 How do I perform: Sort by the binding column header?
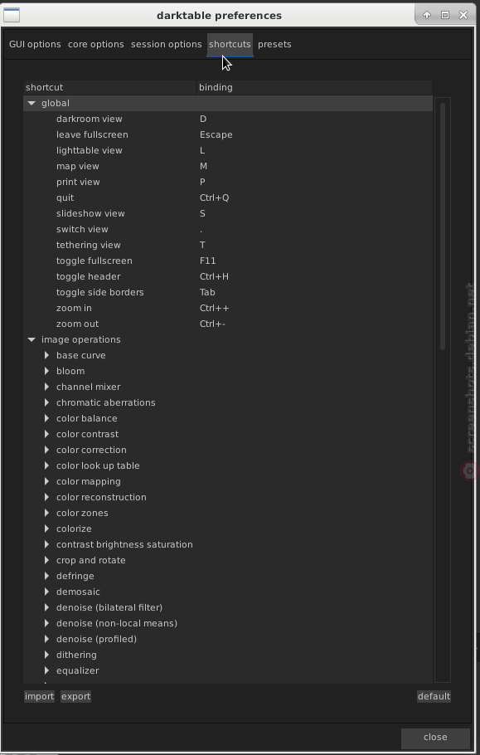[314, 87]
